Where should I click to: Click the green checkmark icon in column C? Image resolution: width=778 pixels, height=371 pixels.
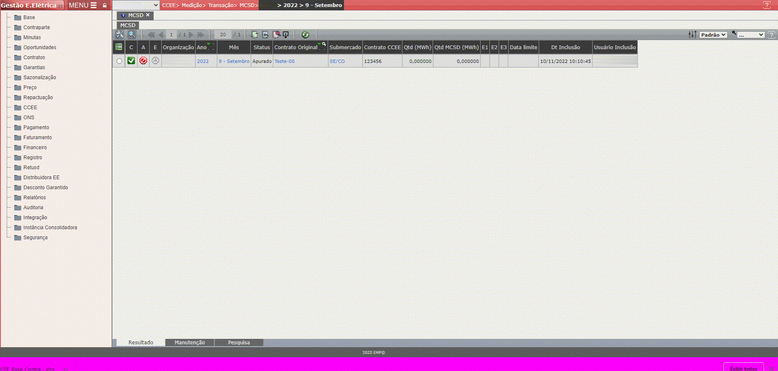click(131, 61)
